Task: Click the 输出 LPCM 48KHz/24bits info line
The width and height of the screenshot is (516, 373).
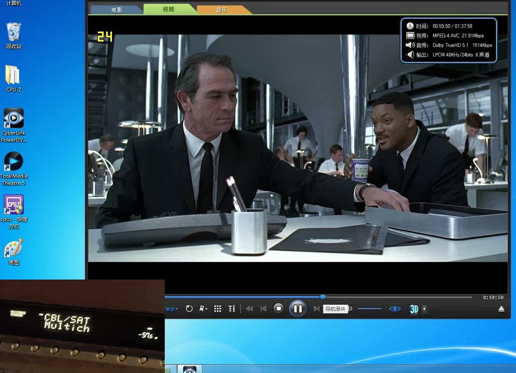Action: click(448, 54)
